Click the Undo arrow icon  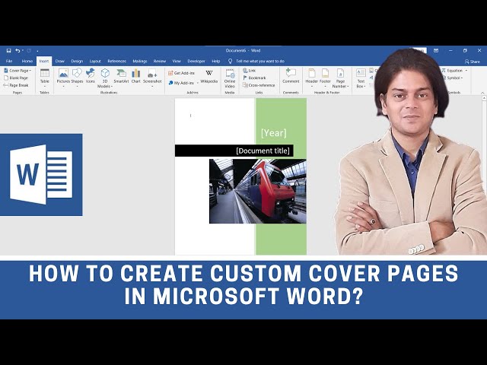[18, 51]
